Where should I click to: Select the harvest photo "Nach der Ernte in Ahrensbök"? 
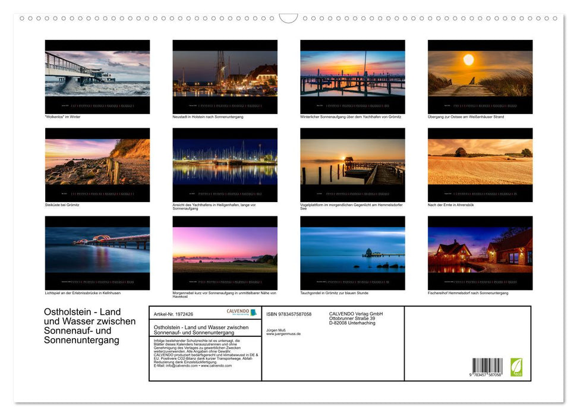(480, 164)
